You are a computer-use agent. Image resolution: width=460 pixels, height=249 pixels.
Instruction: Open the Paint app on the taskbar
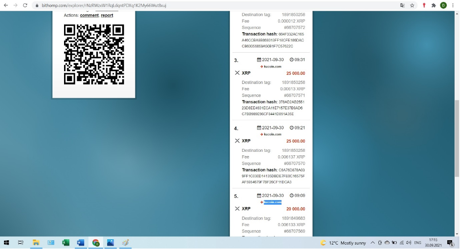point(125,243)
